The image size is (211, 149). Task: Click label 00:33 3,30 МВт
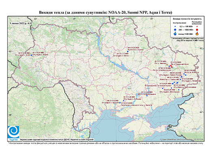pyautogui.click(x=161, y=61)
